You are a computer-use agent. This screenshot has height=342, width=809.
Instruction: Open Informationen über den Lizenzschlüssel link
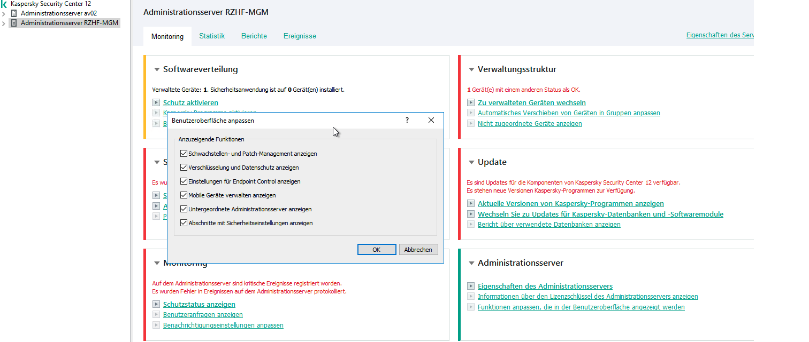pyautogui.click(x=588, y=297)
